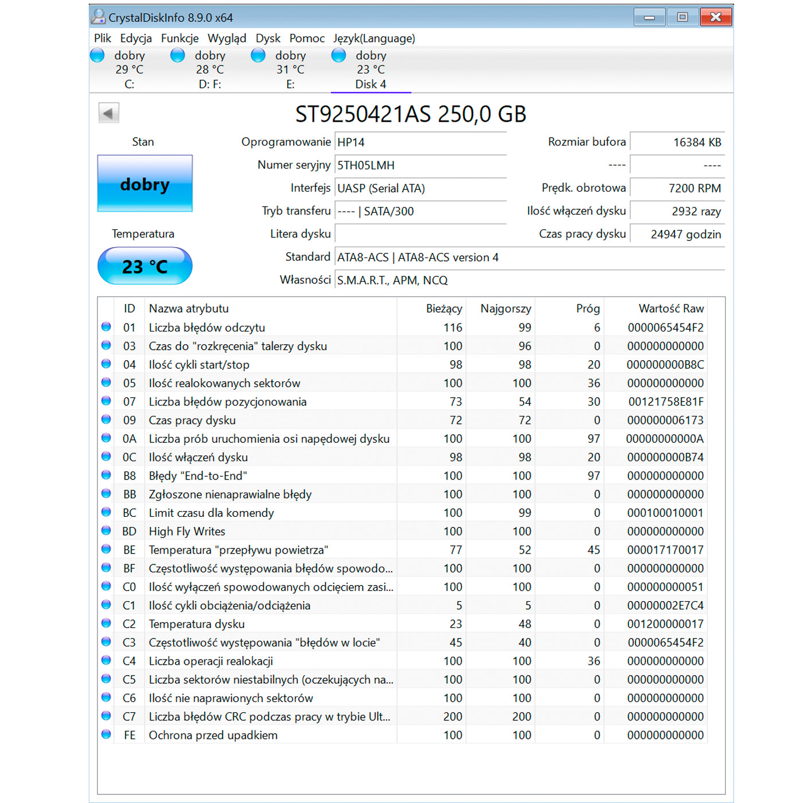Screen dimensions: 803x803
Task: Click the Bieżący column header
Action: (x=431, y=309)
